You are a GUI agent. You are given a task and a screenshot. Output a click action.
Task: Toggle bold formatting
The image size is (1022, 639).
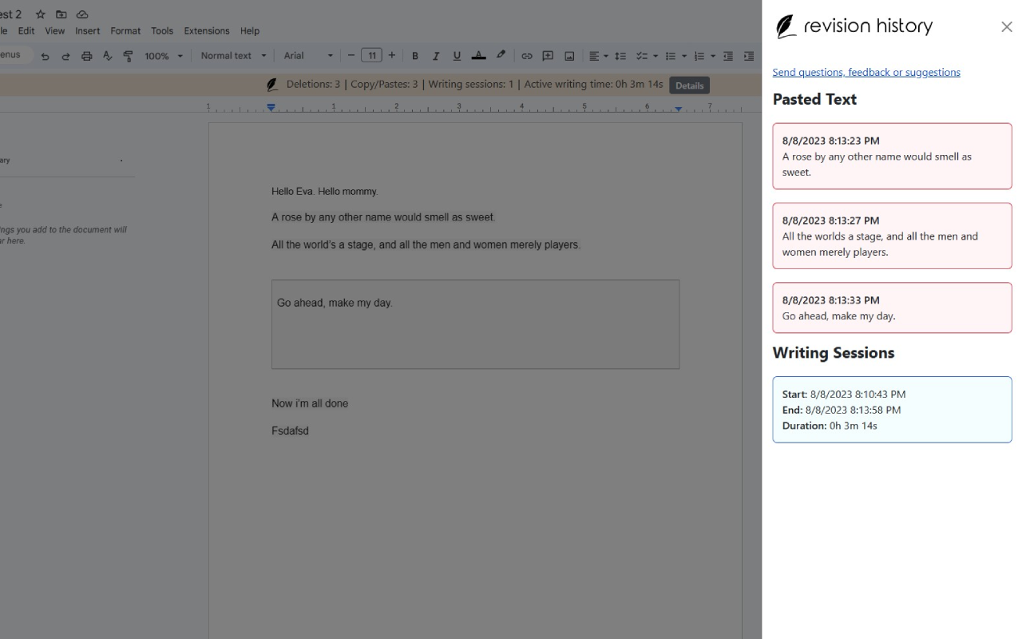pyautogui.click(x=415, y=56)
